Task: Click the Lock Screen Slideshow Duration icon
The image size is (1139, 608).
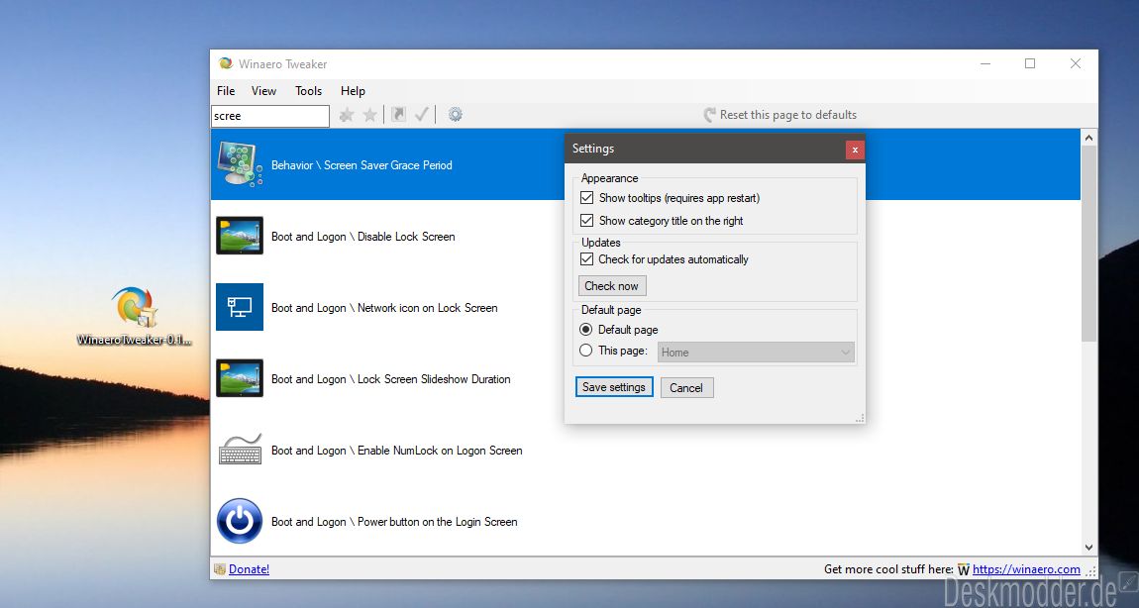Action: coord(240,377)
